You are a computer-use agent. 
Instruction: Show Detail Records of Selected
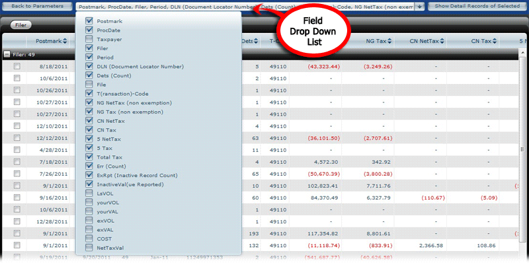[477, 7]
